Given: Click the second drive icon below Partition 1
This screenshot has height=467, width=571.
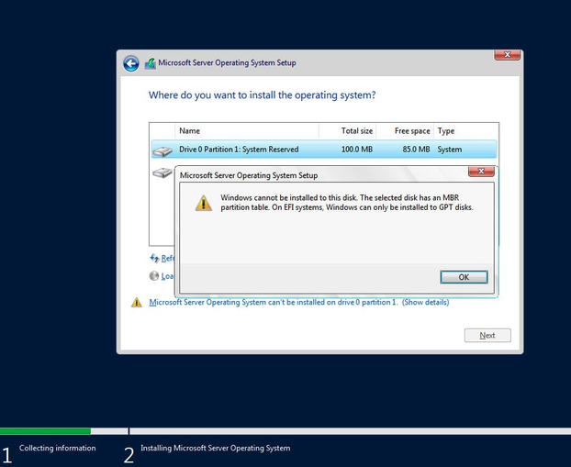Looking at the screenshot, I should 162,172.
